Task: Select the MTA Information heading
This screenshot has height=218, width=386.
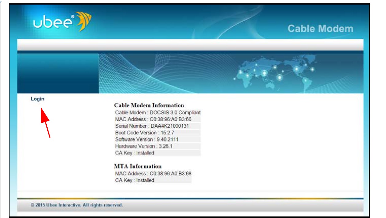Action: point(138,166)
